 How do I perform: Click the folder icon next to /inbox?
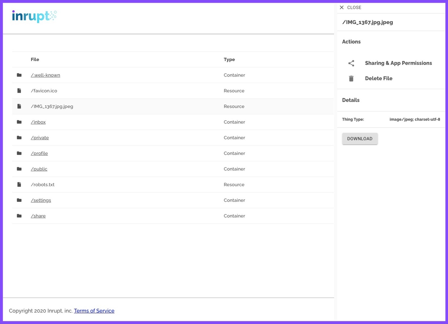[x=19, y=122]
